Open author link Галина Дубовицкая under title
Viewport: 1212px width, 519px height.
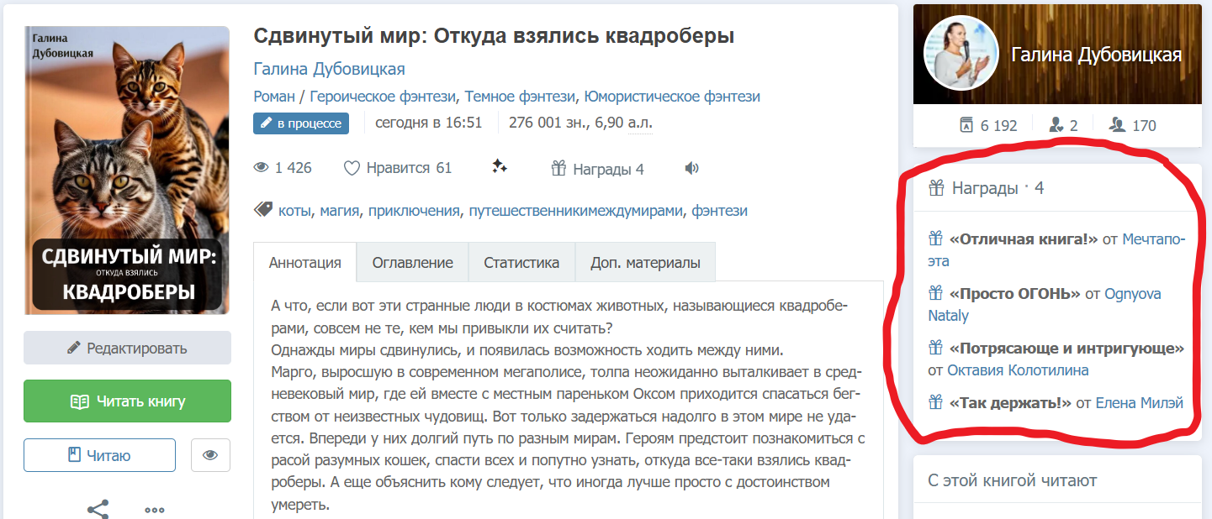(329, 69)
